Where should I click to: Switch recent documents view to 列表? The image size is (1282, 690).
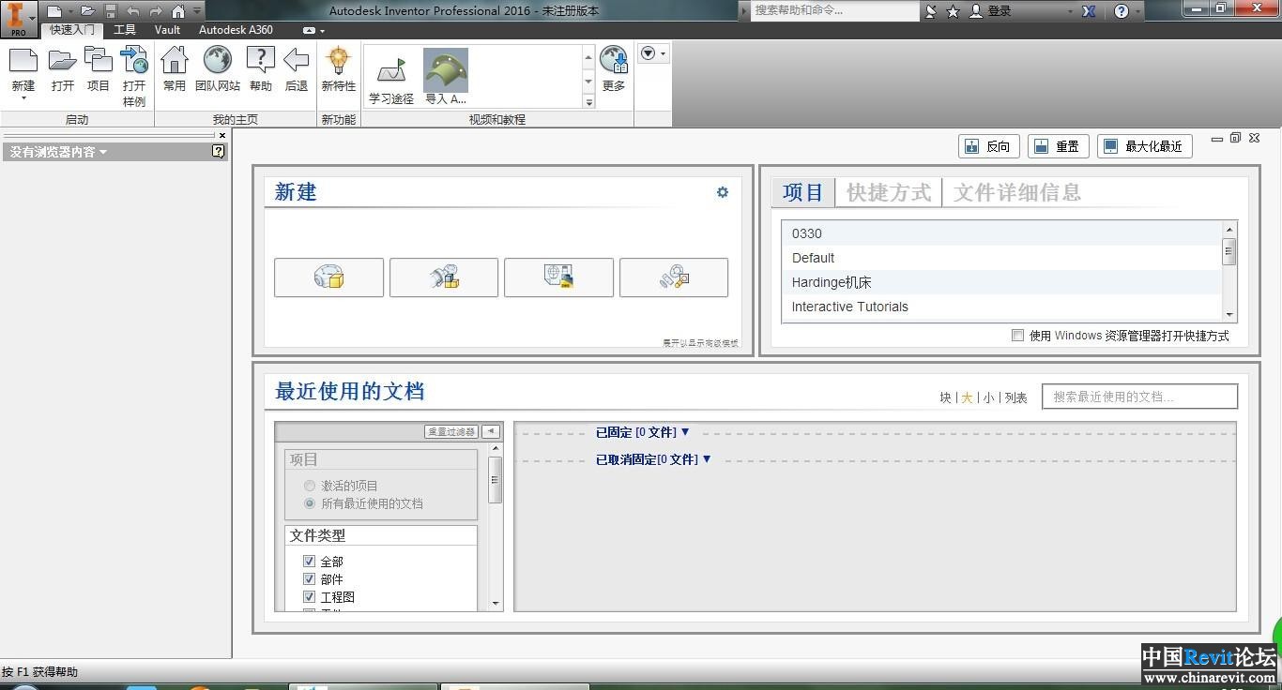pyautogui.click(x=1015, y=397)
